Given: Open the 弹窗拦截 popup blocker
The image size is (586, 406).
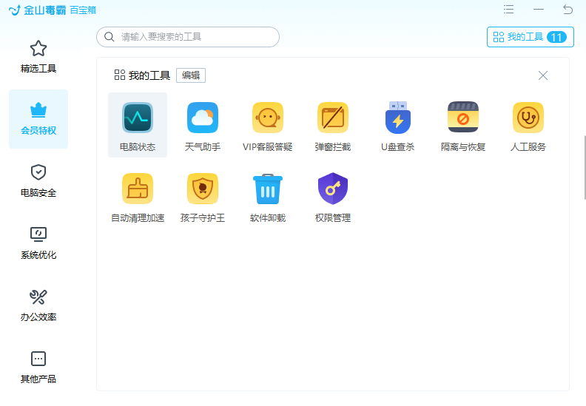Looking at the screenshot, I should tap(333, 125).
